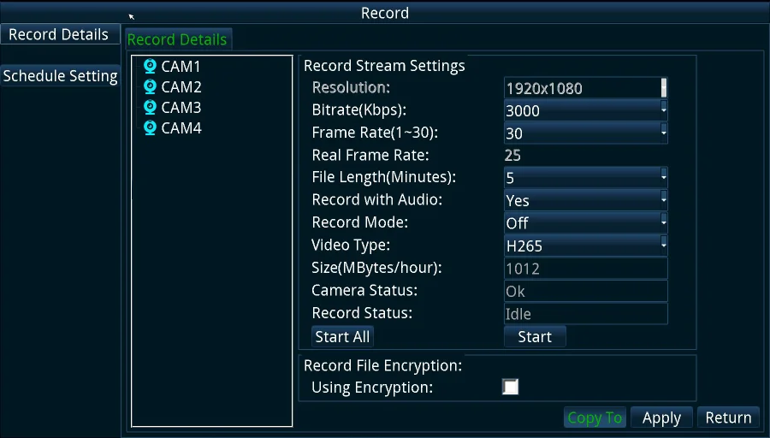Open the Video Type dropdown
The width and height of the screenshot is (770, 438).
[x=585, y=245]
